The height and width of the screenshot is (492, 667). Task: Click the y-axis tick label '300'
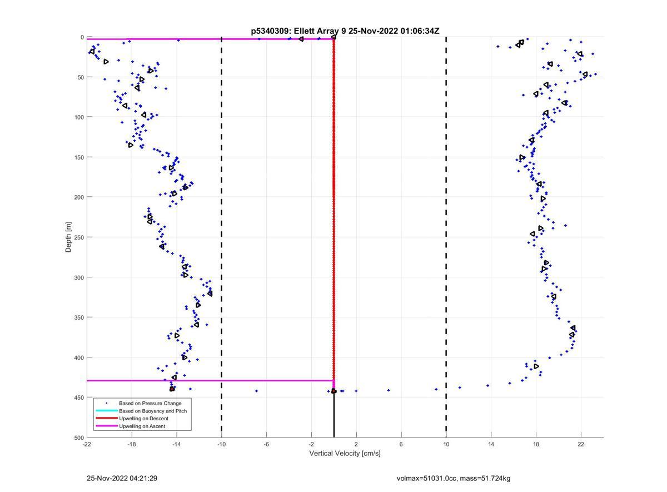click(79, 277)
